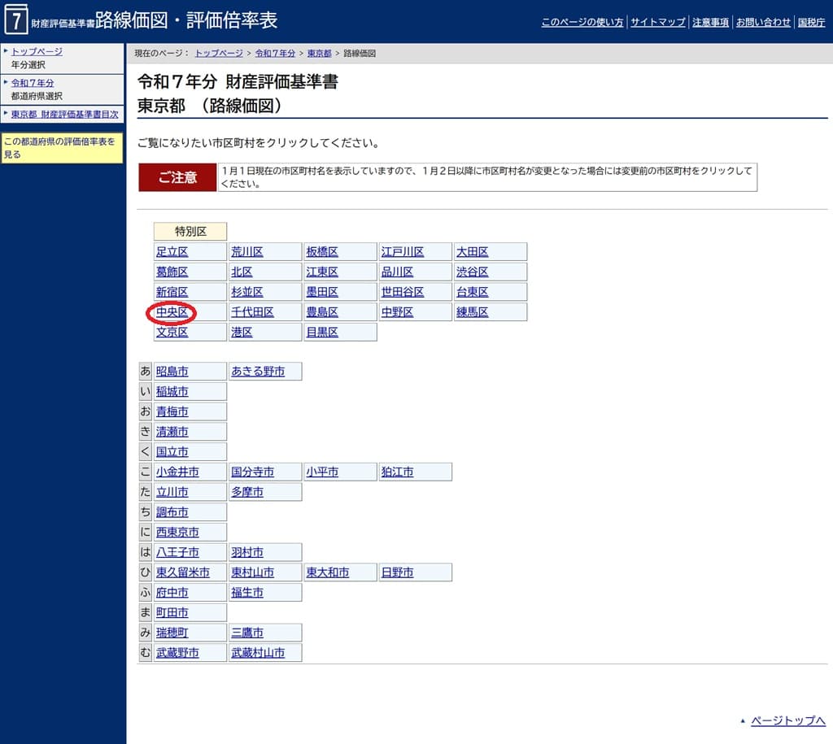Open 東京都 財産評価基準書目次 sidebar link
This screenshot has width=833, height=744.
tap(65, 114)
